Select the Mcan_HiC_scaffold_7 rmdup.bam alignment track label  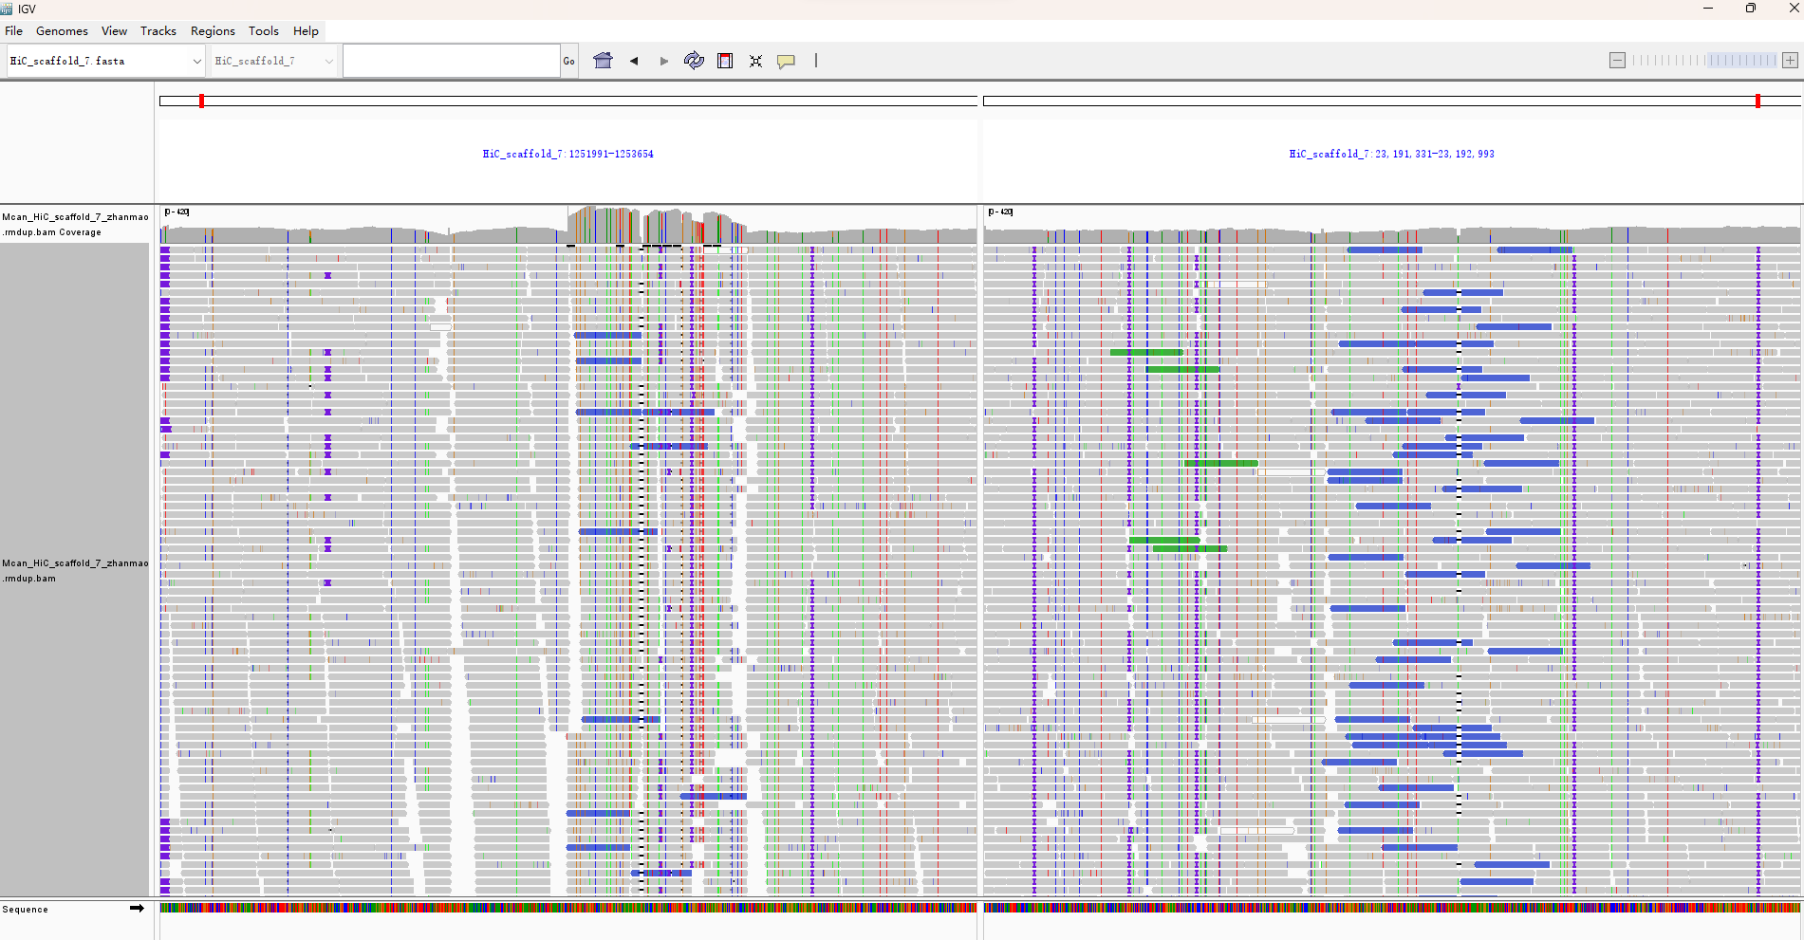click(75, 570)
